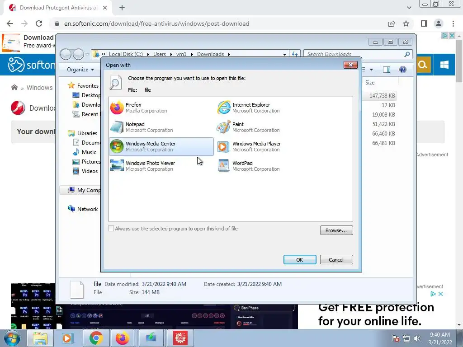Viewport: 463px width, 347px height.
Task: Expand the Explorer address bar history dropdown
Action: pyautogui.click(x=284, y=54)
